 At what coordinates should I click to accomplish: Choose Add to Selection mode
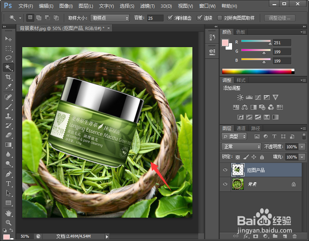(x=39, y=18)
